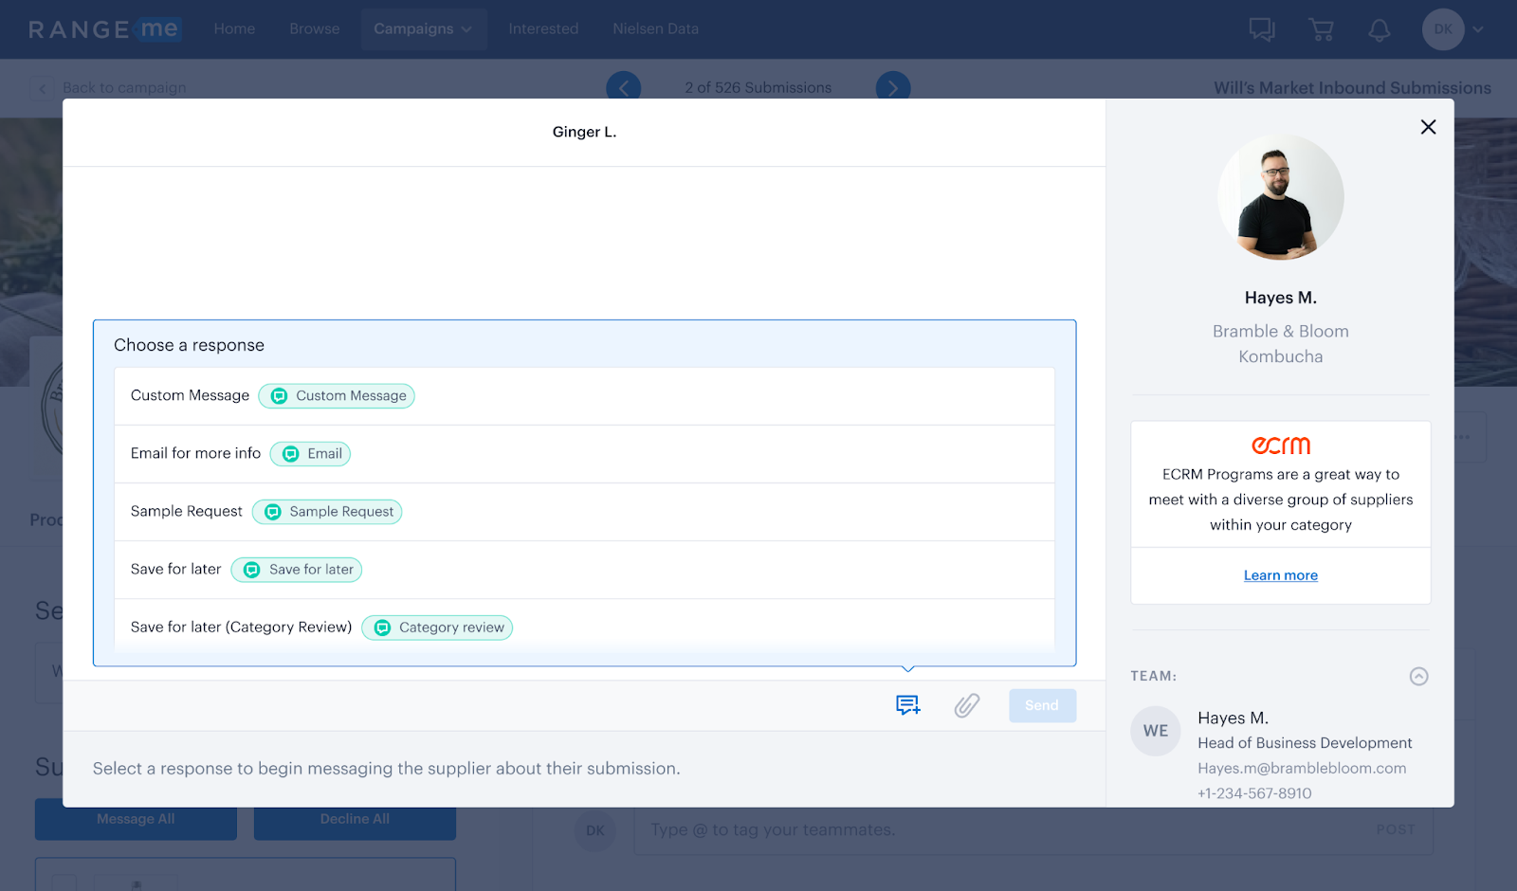Open the Nielsen Data menu item
1517x891 pixels.
point(655,29)
